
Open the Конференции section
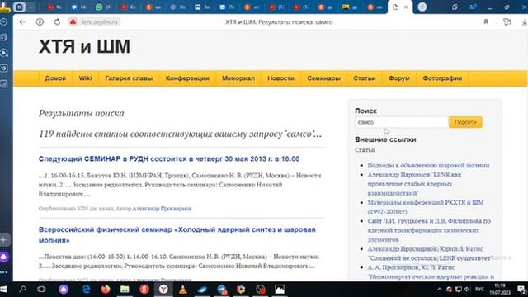click(187, 78)
